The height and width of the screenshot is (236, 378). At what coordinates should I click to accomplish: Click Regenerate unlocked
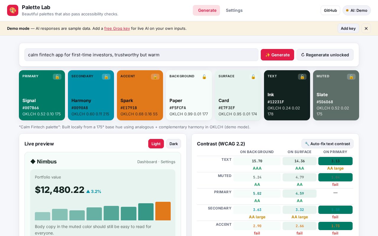pyautogui.click(x=325, y=55)
